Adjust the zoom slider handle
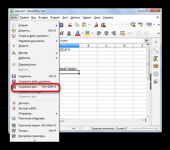Image resolution: width=170 pixels, height=150 pixels. click(x=143, y=128)
